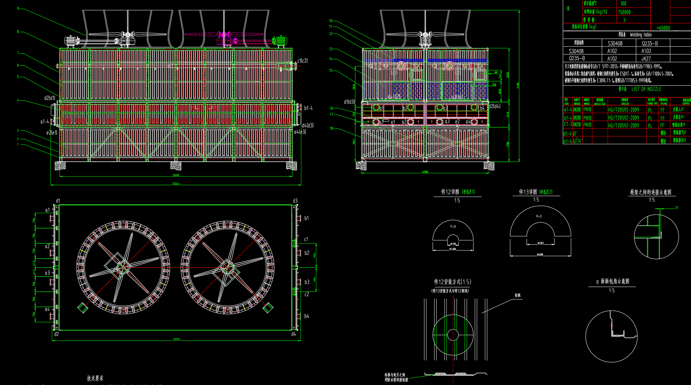Click the DN250 size in row C1-2
691x385 pixels.
point(577,125)
